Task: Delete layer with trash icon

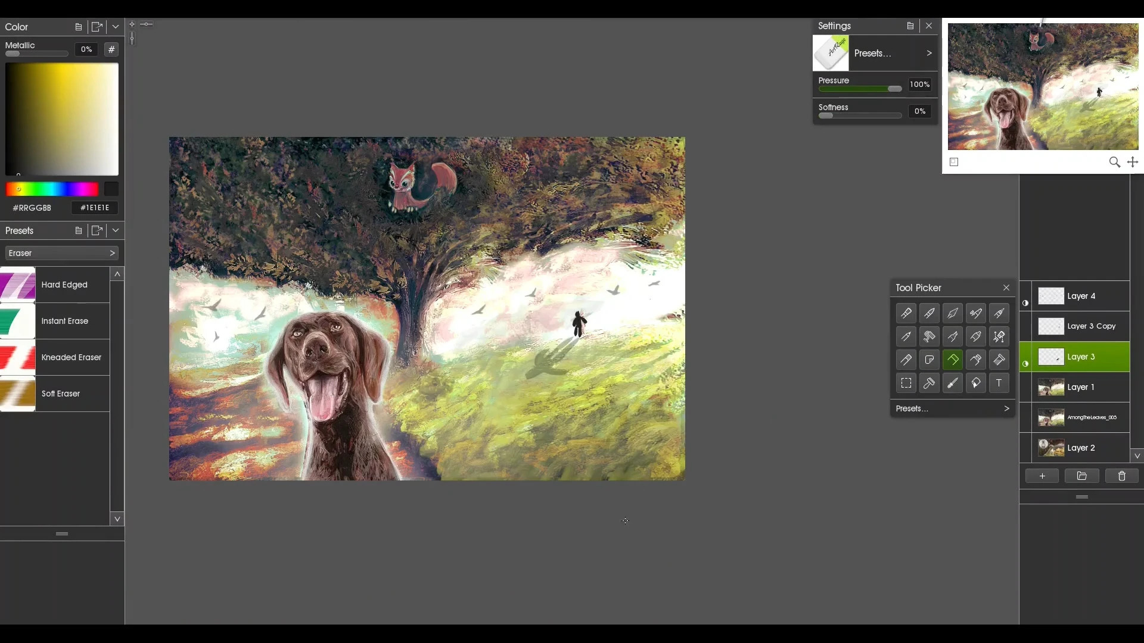Action: 1121,476
